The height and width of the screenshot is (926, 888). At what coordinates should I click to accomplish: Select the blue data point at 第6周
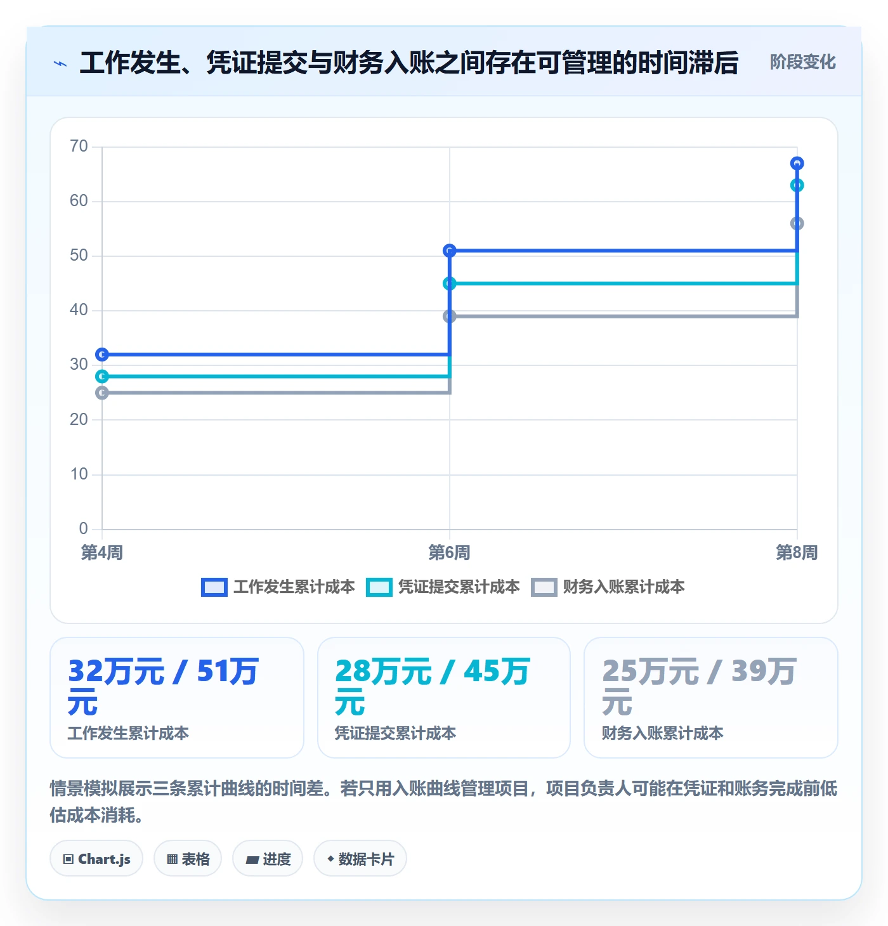[x=450, y=251]
